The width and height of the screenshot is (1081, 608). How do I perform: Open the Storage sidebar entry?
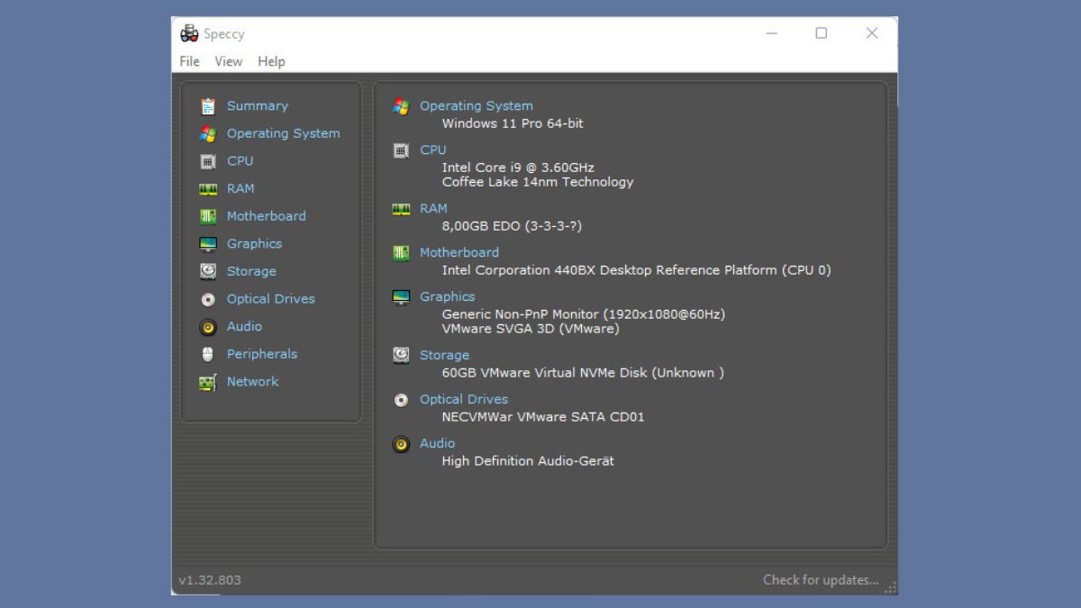(251, 271)
